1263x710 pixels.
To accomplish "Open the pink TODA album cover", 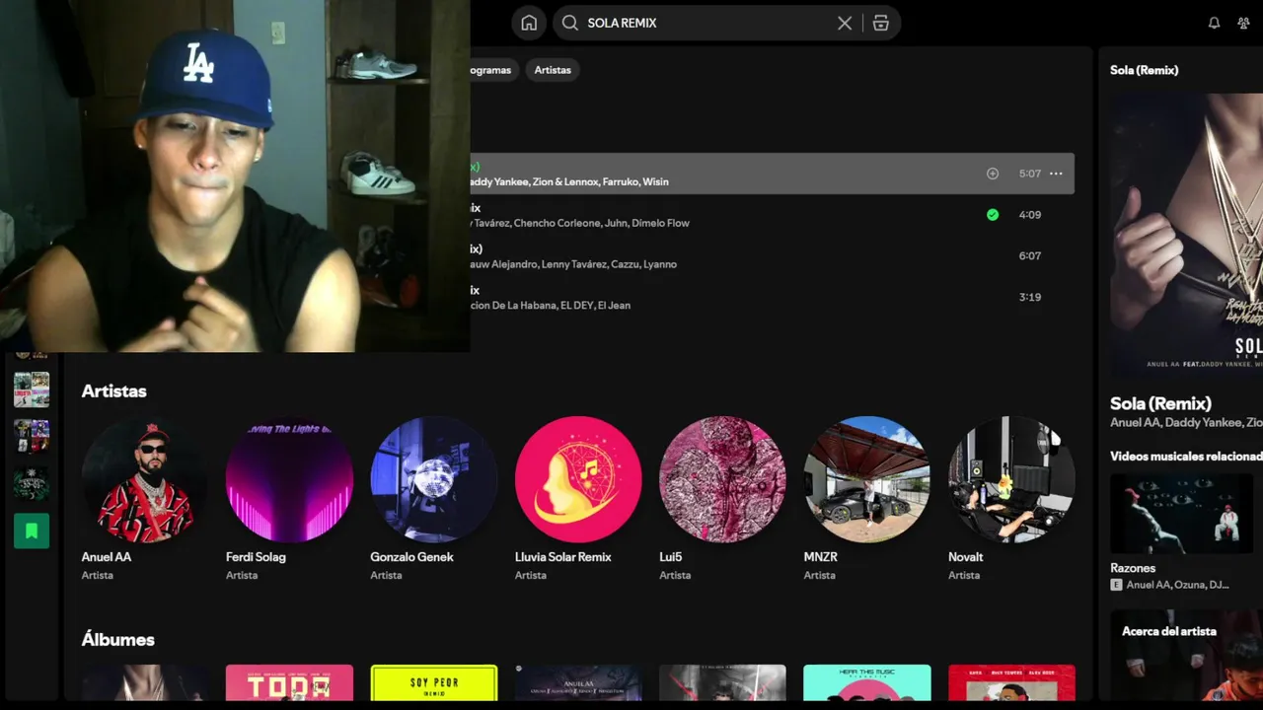I will coord(289,682).
